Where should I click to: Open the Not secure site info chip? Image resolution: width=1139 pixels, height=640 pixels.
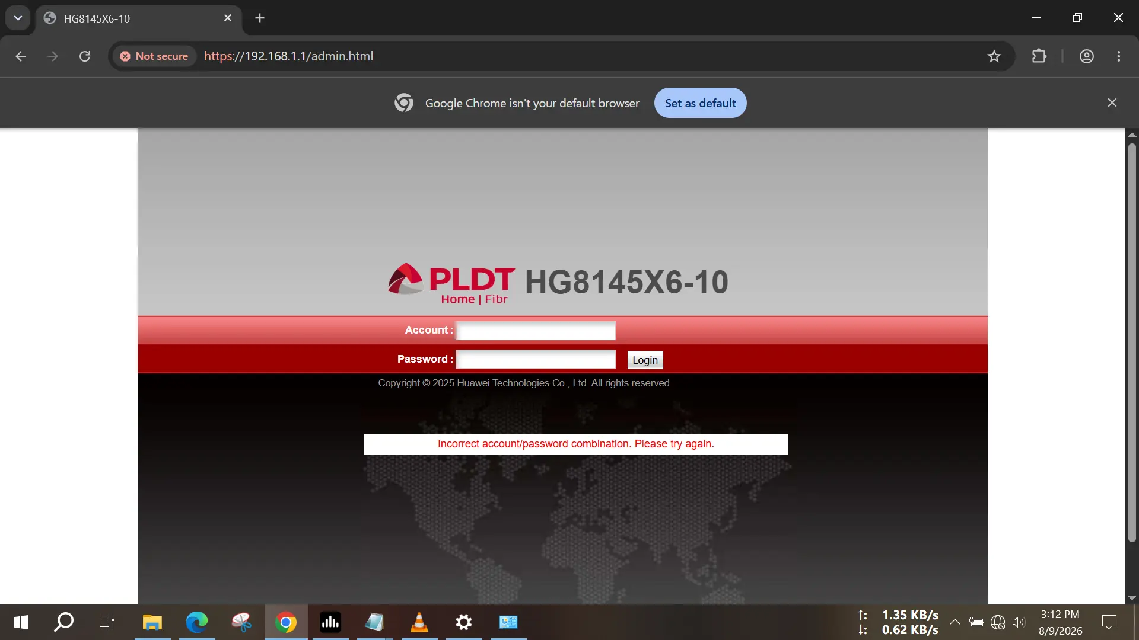click(x=154, y=56)
